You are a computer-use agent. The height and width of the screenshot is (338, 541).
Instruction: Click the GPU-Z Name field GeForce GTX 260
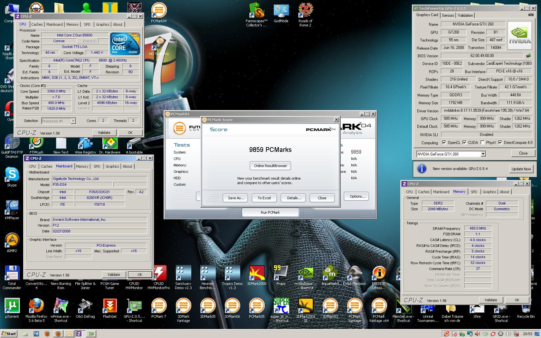click(473, 24)
